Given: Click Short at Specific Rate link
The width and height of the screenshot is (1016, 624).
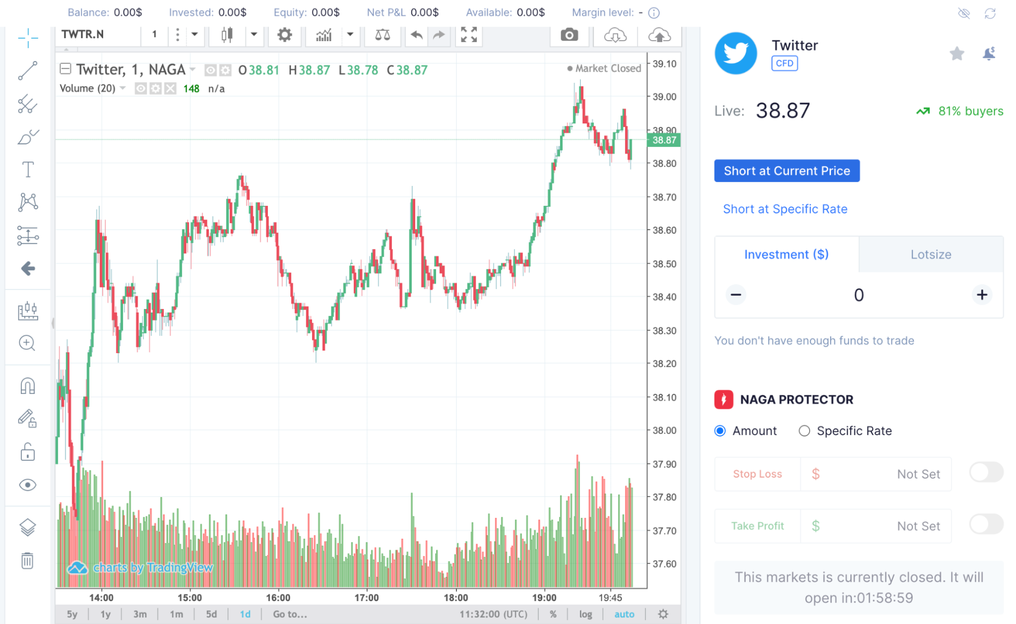Looking at the screenshot, I should (x=785, y=209).
